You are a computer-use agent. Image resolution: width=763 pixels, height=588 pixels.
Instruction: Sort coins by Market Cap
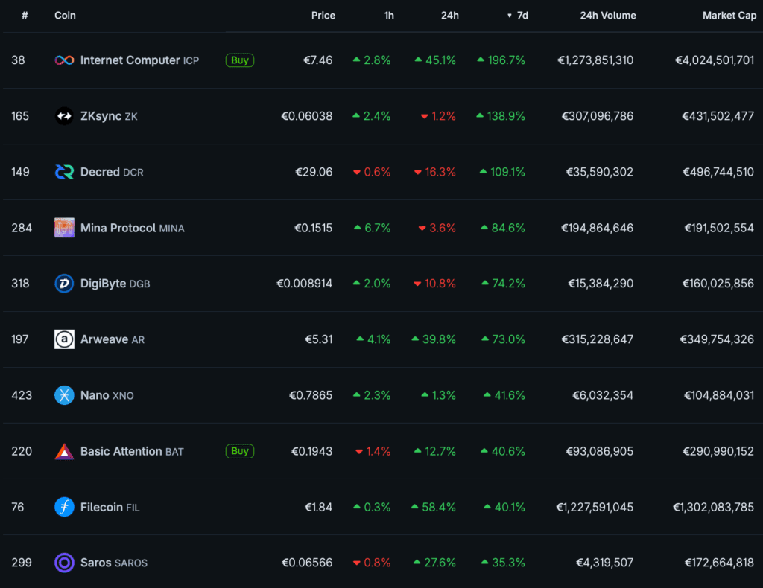click(x=729, y=15)
